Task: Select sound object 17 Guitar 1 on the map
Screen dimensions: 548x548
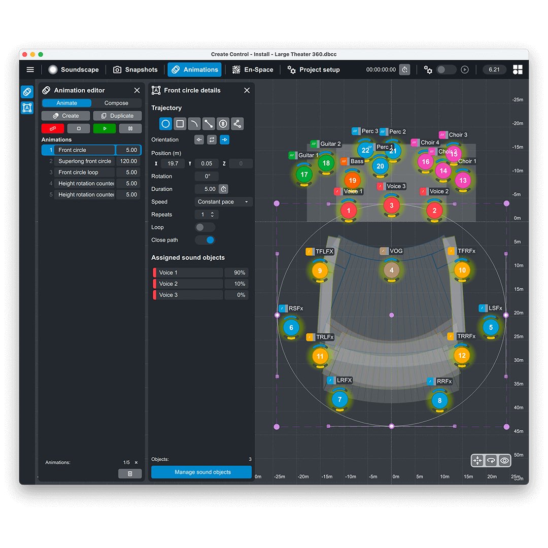Action: coord(304,175)
